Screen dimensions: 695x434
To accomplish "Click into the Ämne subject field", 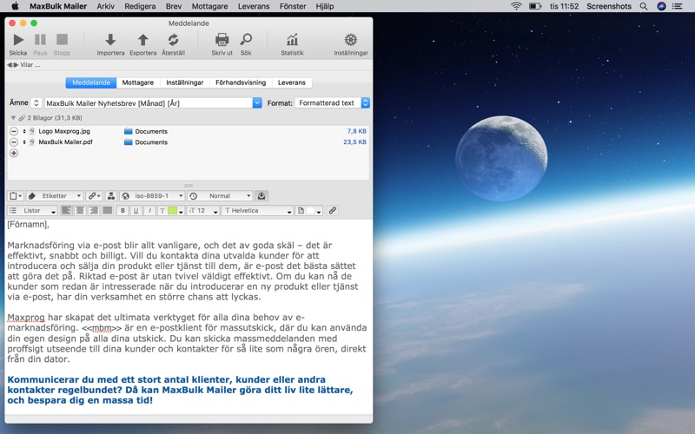I will (x=149, y=103).
